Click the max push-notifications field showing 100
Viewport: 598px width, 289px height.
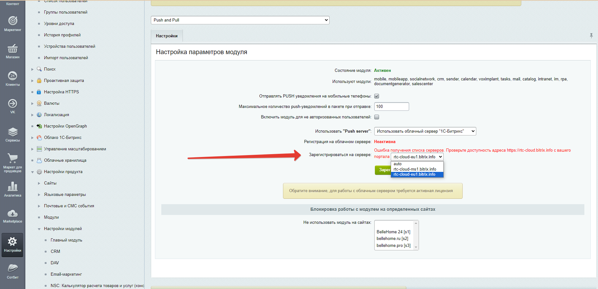pos(391,106)
